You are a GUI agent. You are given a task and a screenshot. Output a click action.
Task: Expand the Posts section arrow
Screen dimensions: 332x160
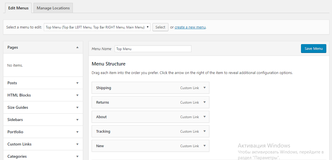pos(77,83)
